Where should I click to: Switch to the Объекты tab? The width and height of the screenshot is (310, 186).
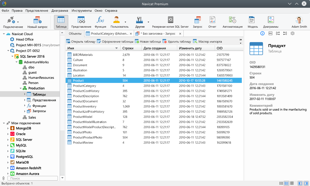click(x=75, y=34)
